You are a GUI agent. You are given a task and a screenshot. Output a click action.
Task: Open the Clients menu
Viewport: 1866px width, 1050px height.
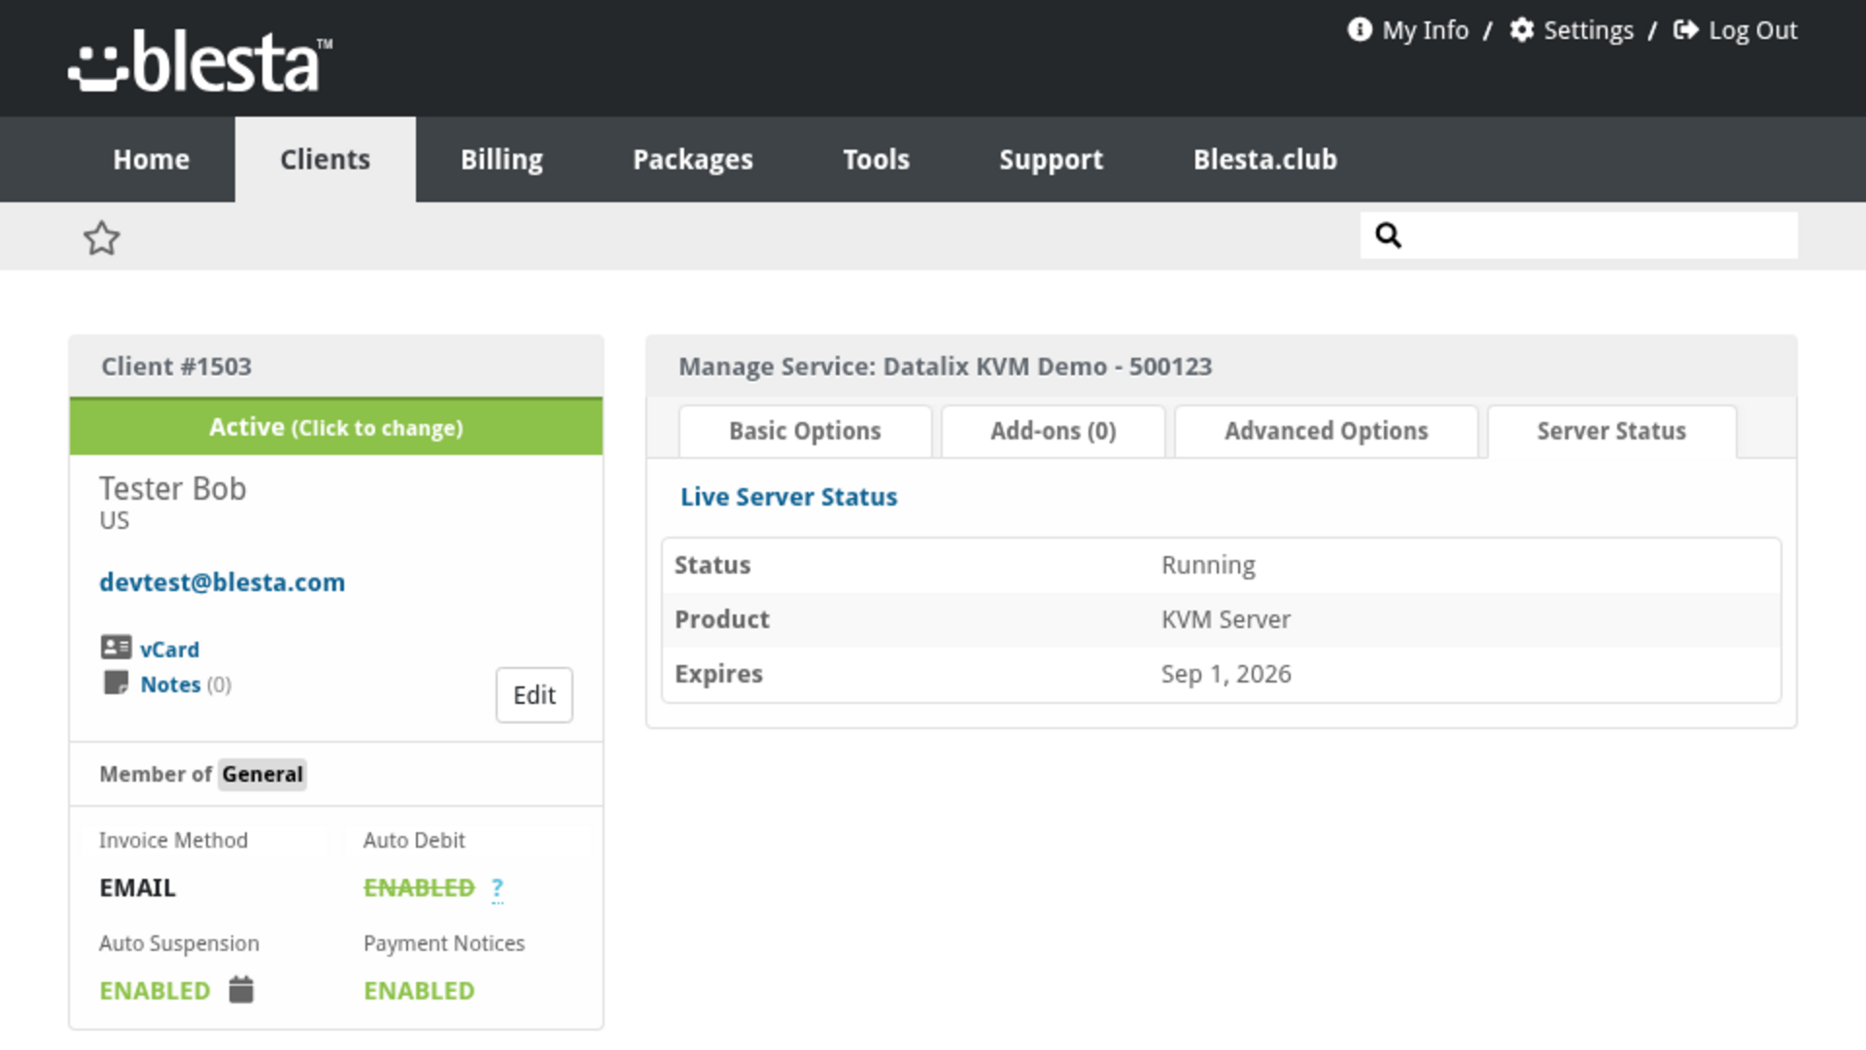(325, 159)
